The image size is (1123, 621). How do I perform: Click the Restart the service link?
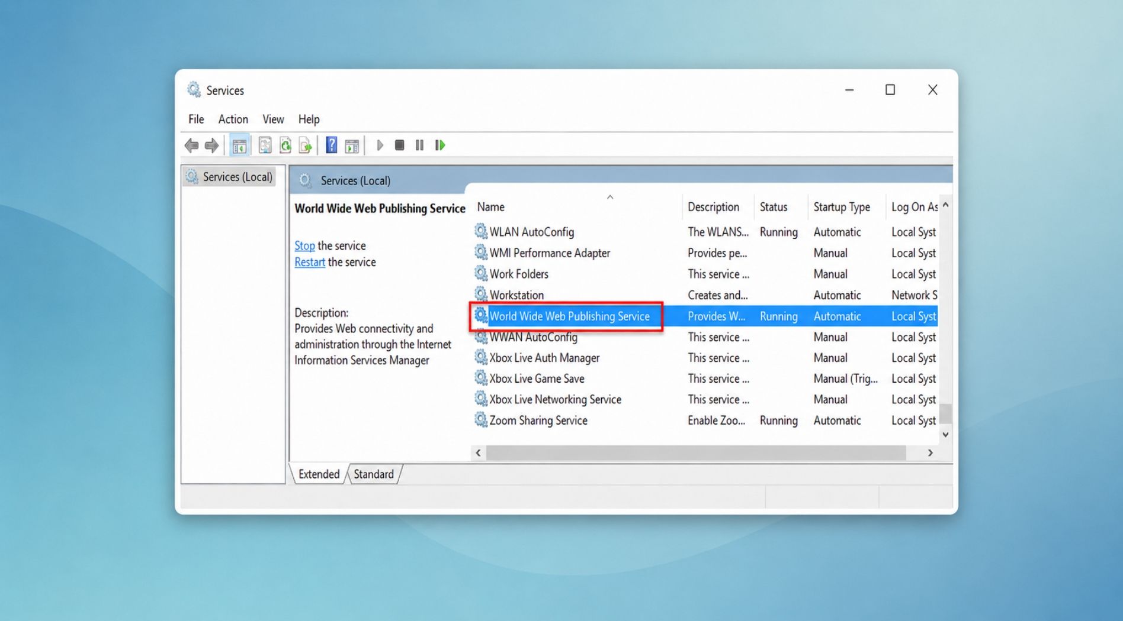tap(310, 262)
